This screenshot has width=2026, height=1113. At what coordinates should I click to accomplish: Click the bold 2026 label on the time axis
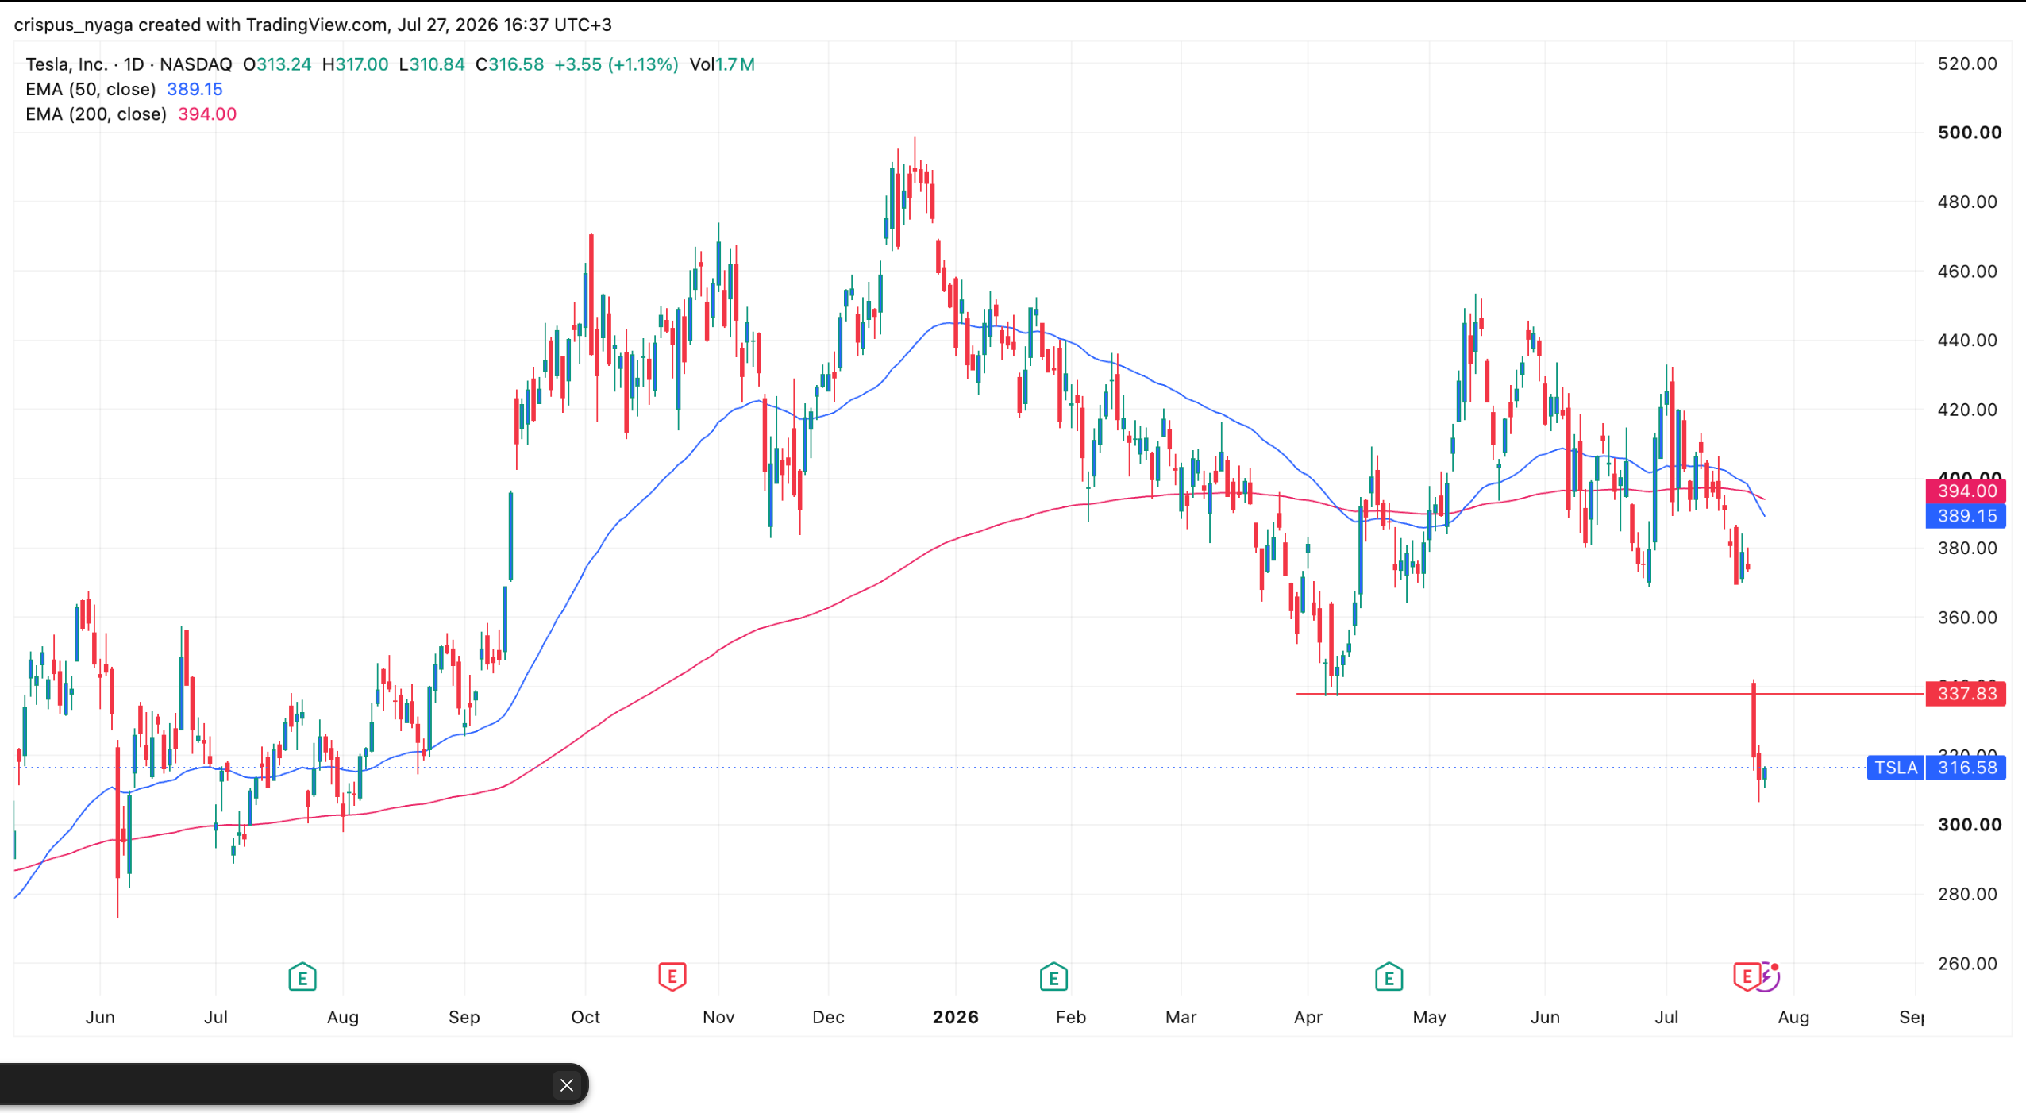(x=956, y=1017)
